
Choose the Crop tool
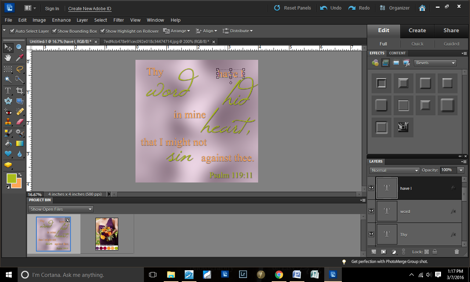click(19, 90)
